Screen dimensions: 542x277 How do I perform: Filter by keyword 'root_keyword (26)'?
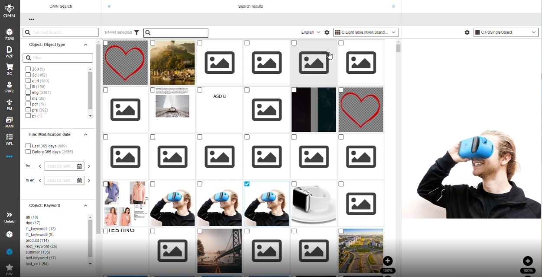pyautogui.click(x=42, y=246)
